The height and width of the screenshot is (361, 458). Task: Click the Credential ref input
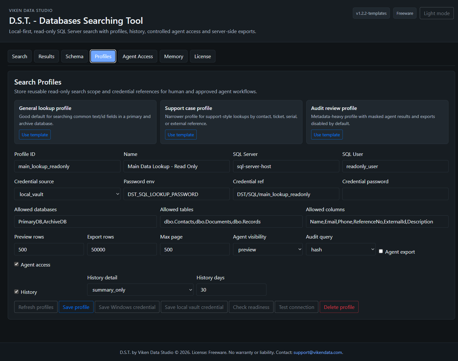(286, 194)
